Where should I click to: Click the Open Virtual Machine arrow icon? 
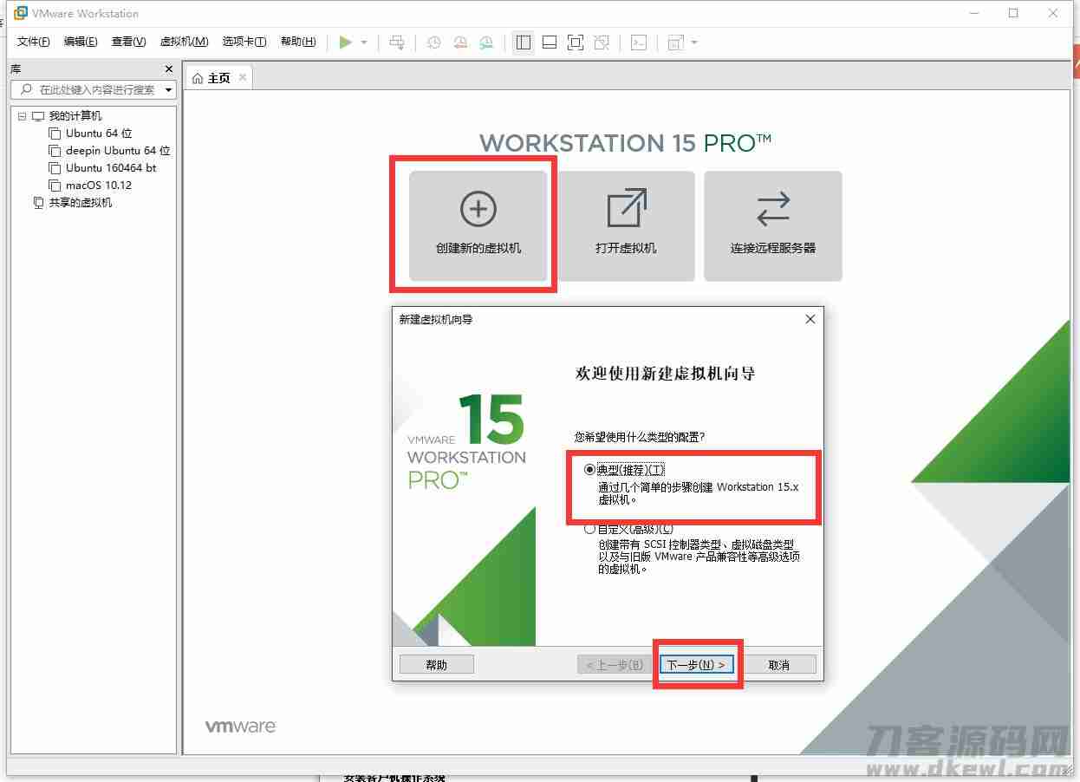click(626, 209)
